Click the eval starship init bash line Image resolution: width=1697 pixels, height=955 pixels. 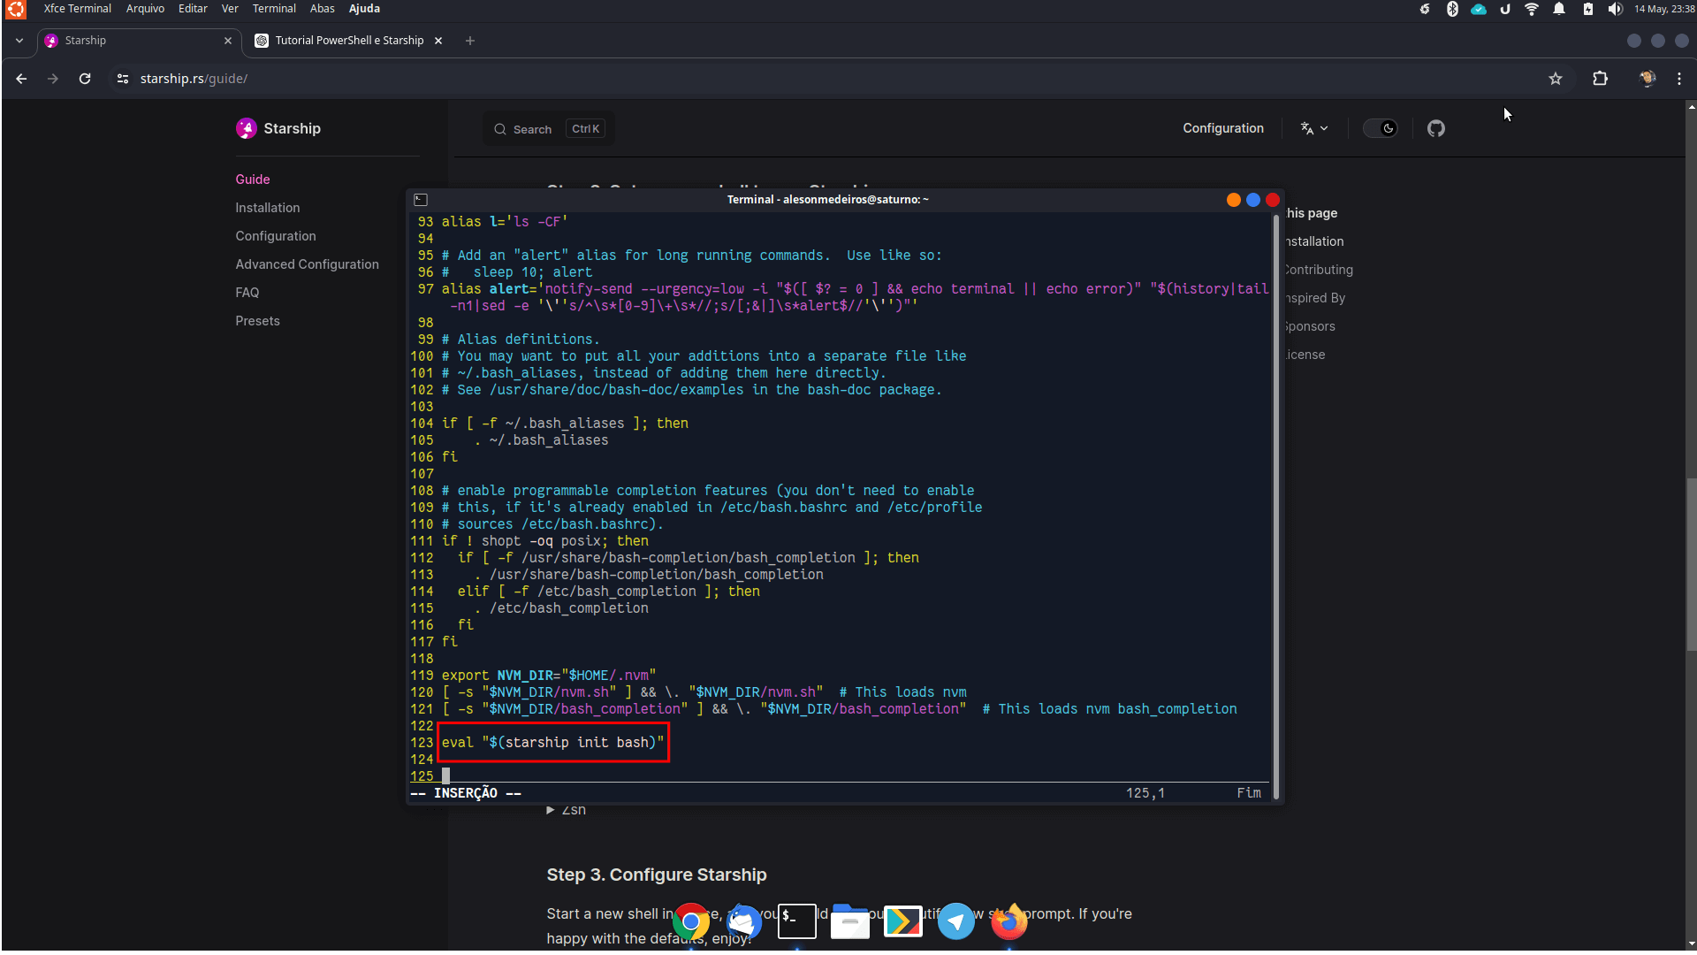point(552,743)
